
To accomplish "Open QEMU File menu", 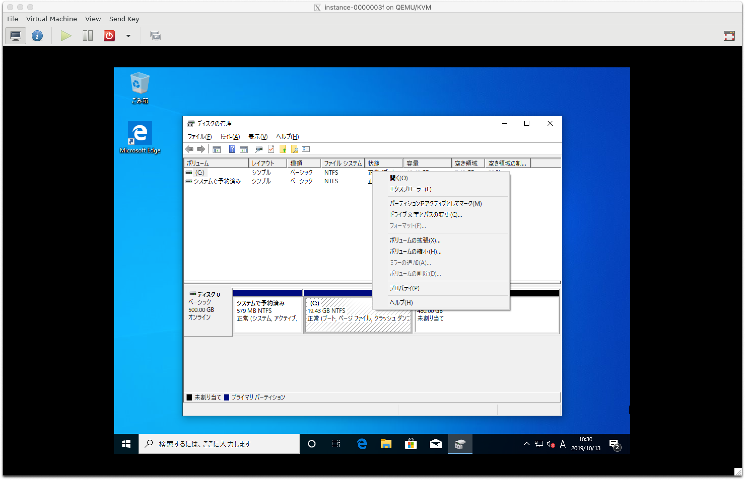I will pyautogui.click(x=13, y=19).
